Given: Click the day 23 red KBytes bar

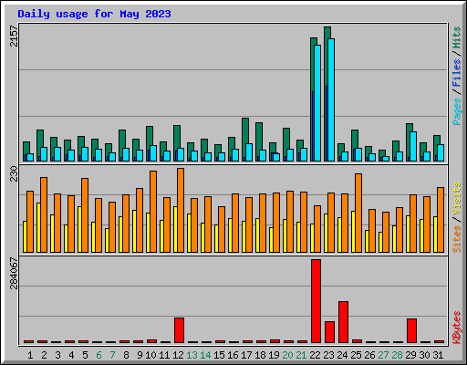Looking at the screenshot, I should [329, 332].
